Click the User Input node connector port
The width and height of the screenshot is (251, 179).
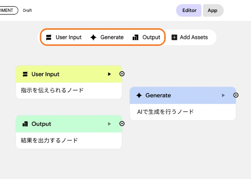122,74
